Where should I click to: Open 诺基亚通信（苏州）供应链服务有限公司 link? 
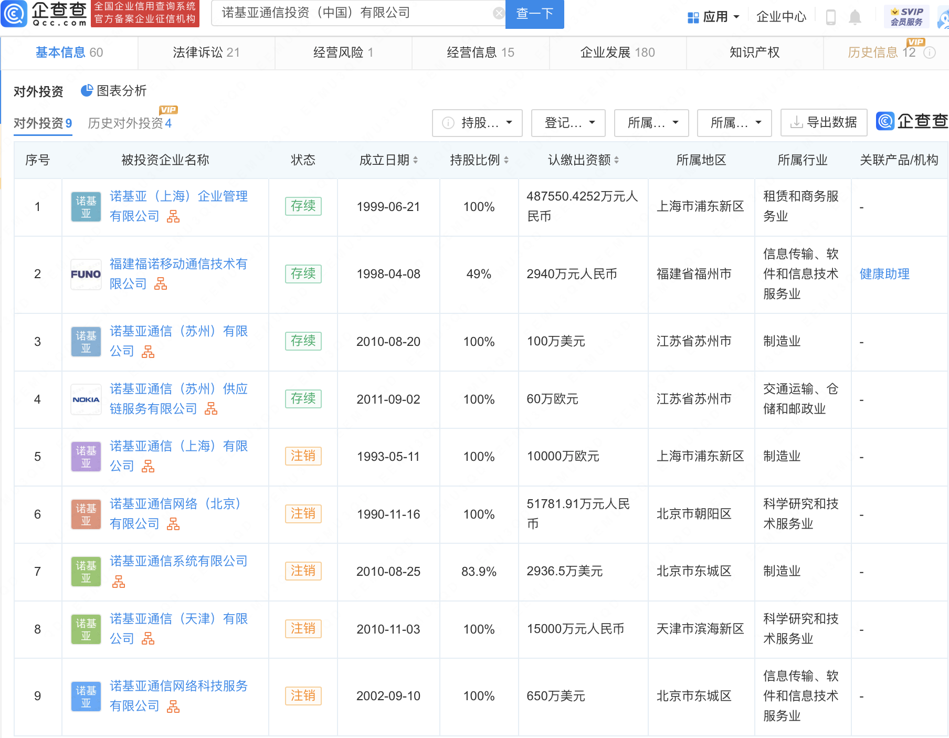pos(178,399)
